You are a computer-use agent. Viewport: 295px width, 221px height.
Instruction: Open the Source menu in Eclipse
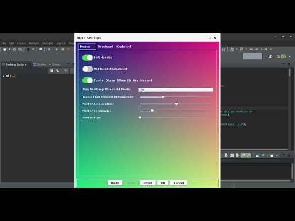tap(22, 44)
